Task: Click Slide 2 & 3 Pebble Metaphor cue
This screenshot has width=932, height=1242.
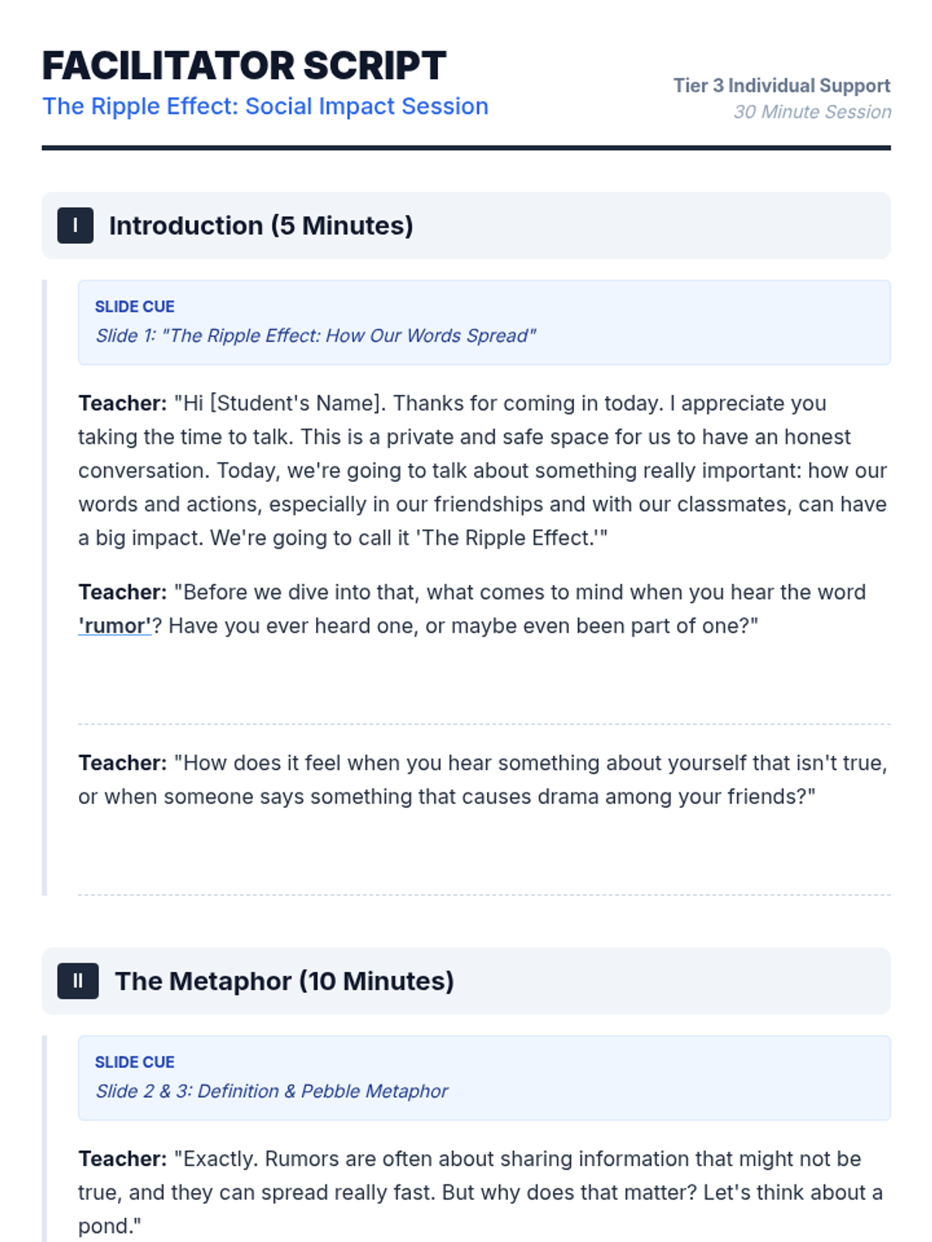Action: click(272, 1091)
